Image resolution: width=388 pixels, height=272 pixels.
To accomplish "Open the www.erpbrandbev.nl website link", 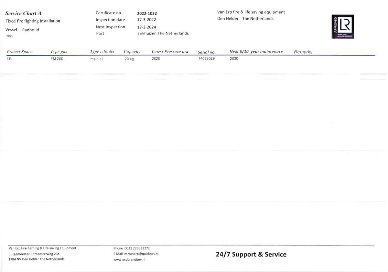I will tap(129, 259).
